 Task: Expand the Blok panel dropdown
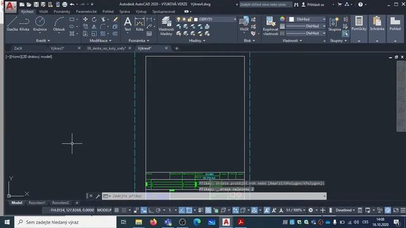[249, 41]
